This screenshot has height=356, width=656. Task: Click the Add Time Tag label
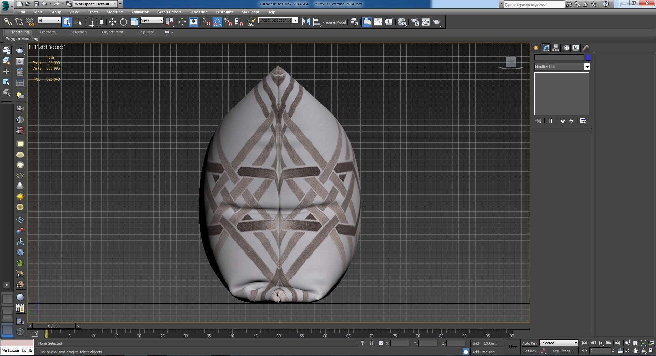point(483,352)
